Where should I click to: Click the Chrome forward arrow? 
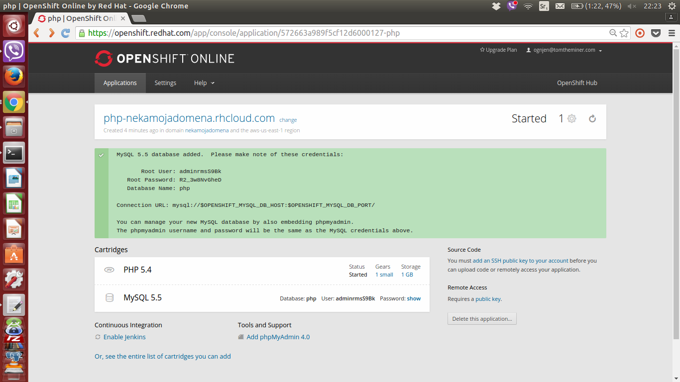(51, 33)
